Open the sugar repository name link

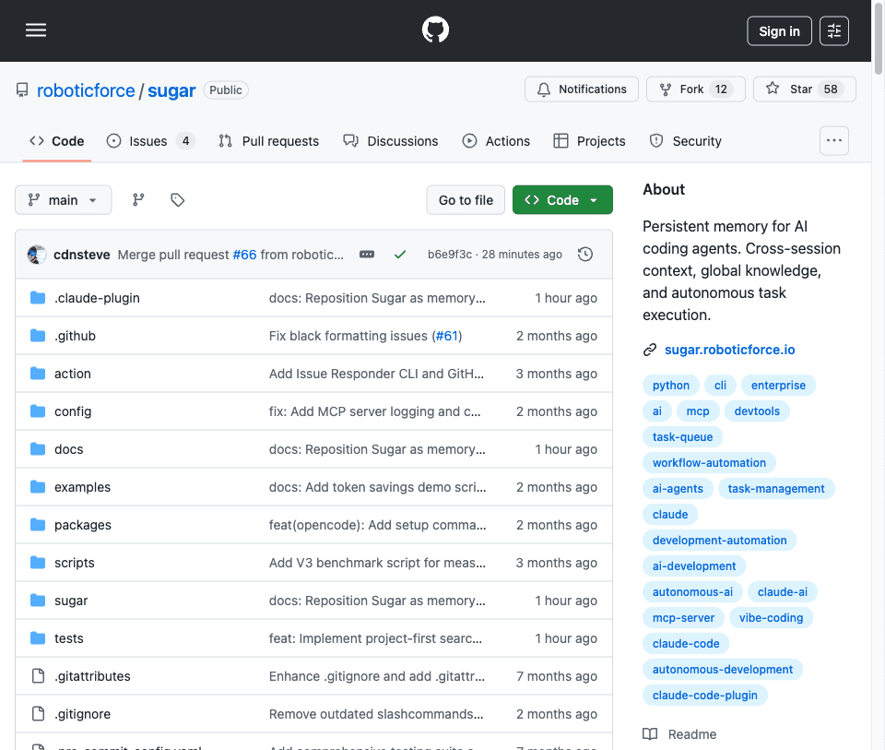pos(171,90)
